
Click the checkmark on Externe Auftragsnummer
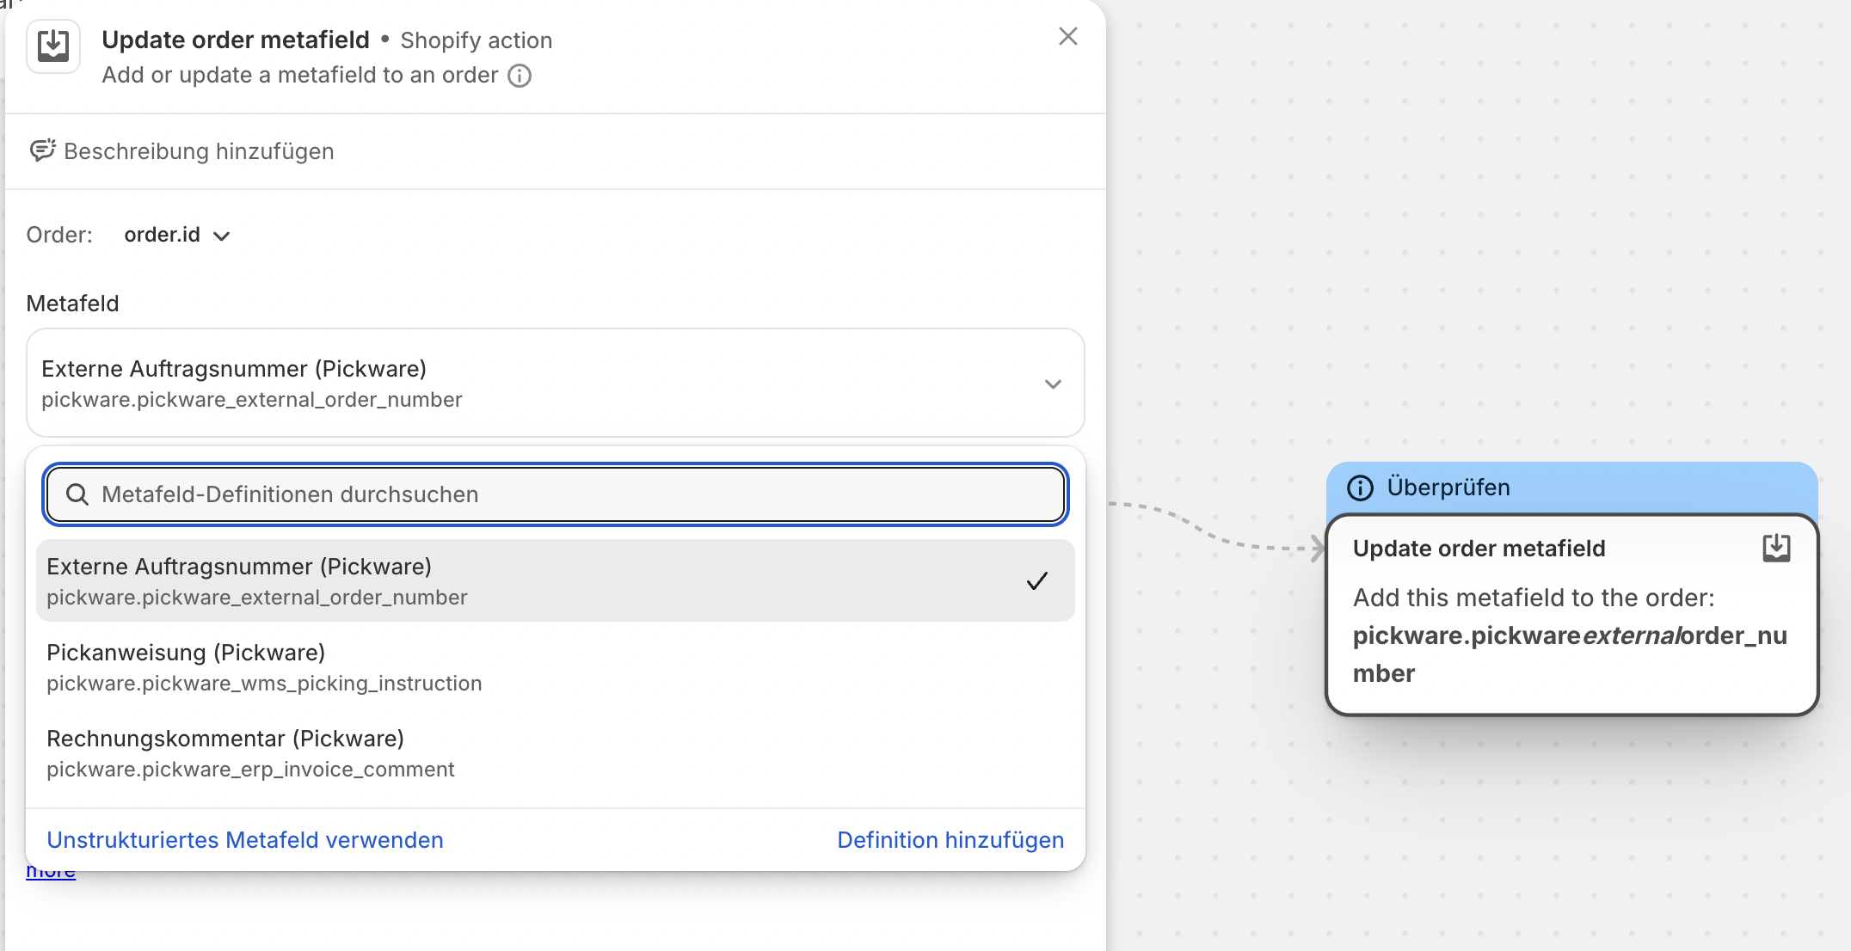click(1037, 581)
